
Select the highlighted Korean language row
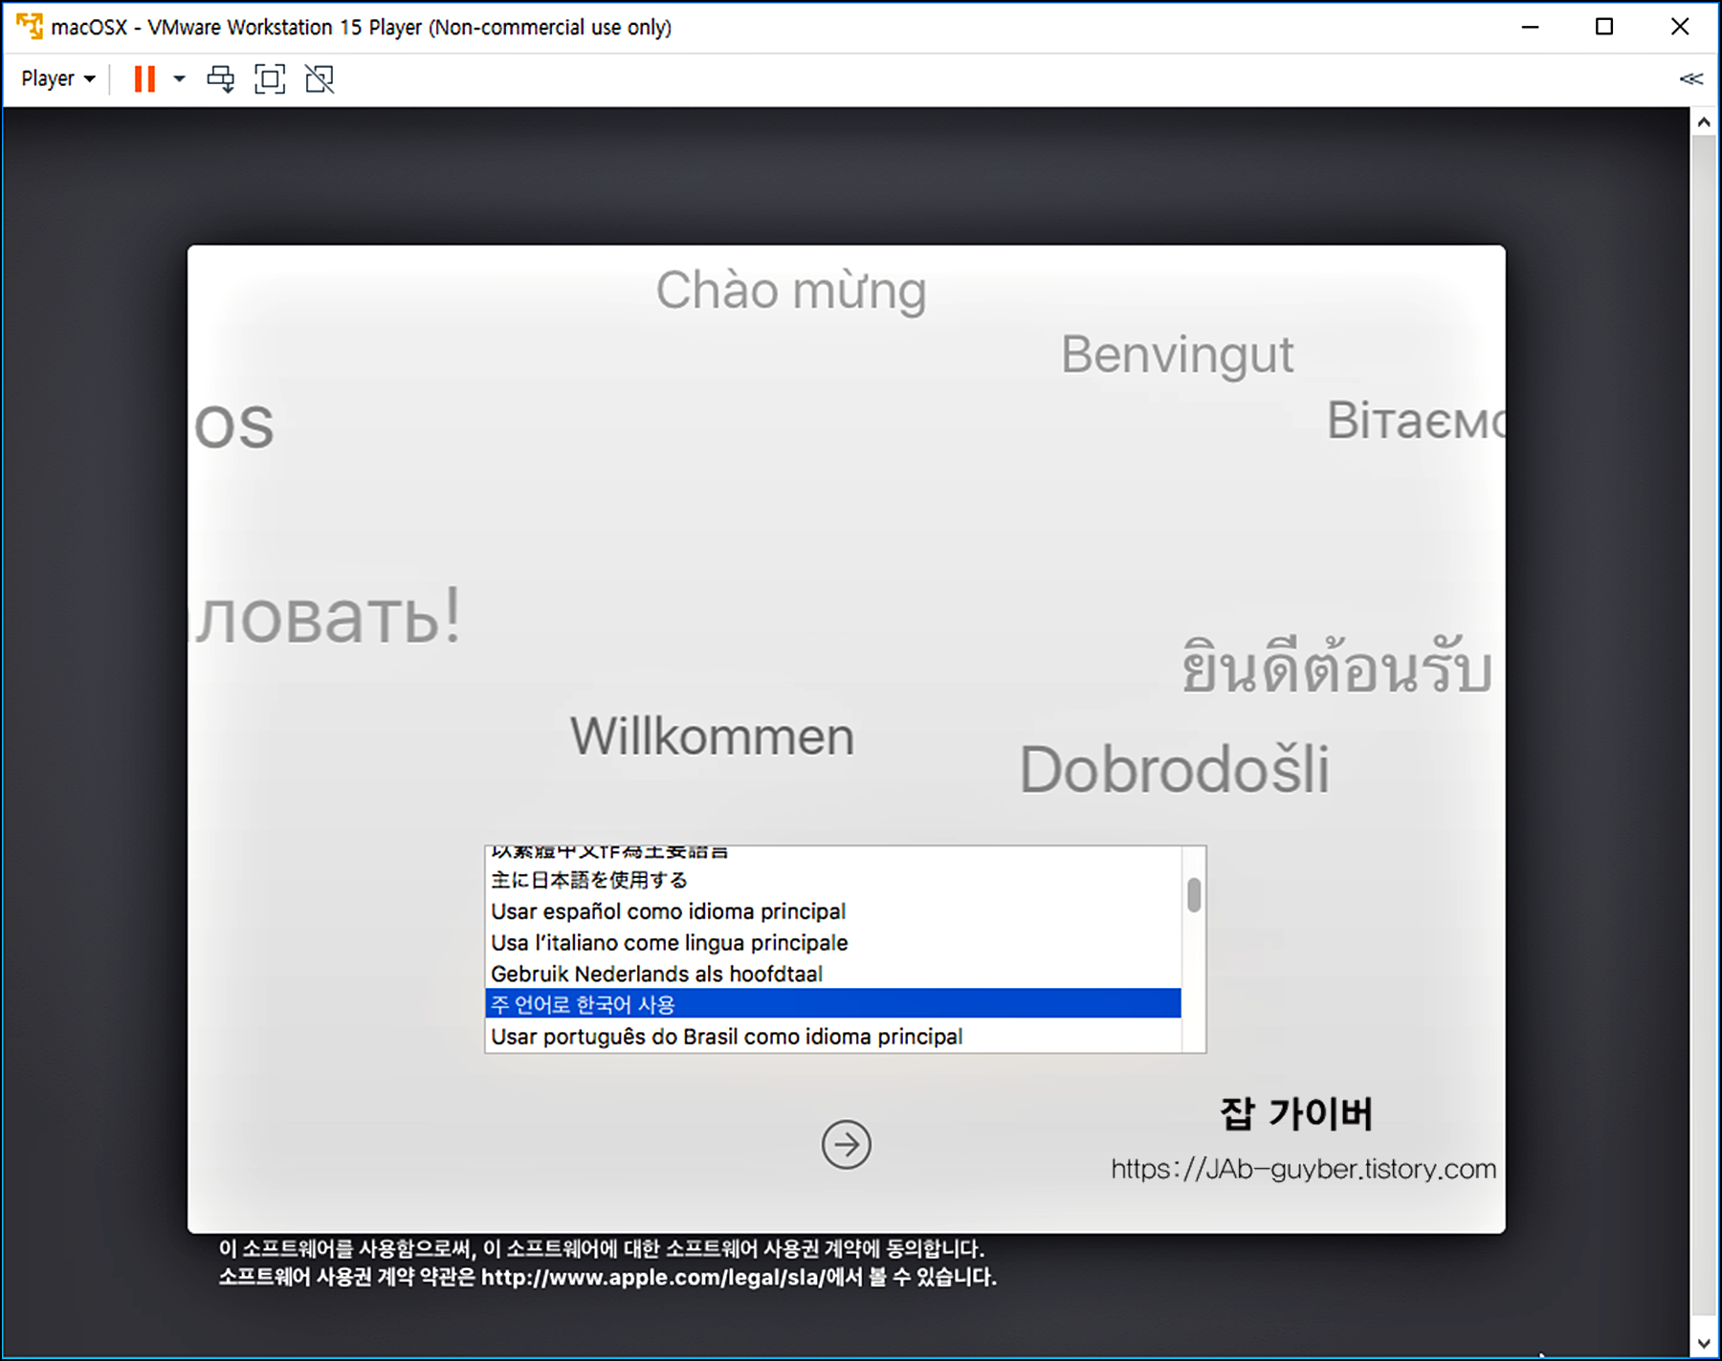click(x=833, y=1004)
